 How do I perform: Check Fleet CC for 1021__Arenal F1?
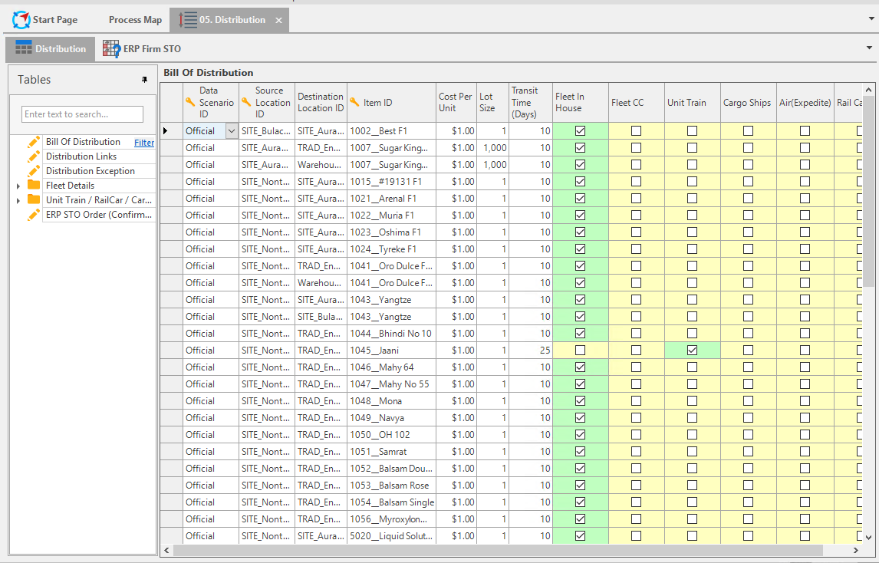coord(637,199)
